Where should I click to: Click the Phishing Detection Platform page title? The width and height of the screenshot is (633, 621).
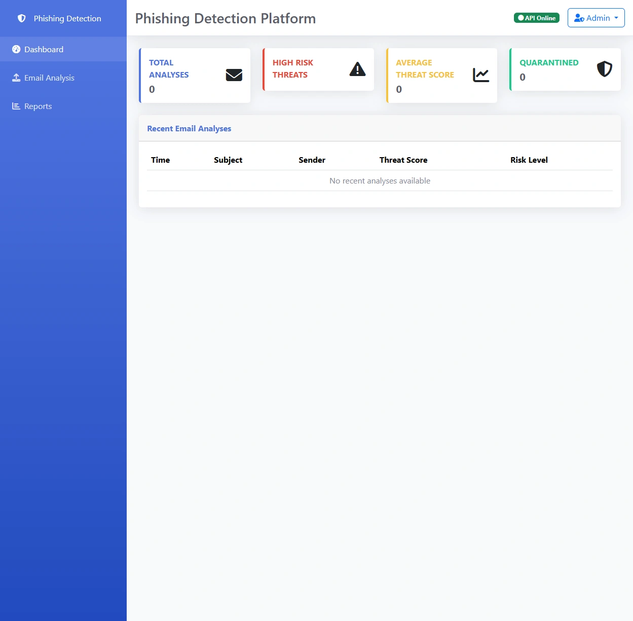226,18
